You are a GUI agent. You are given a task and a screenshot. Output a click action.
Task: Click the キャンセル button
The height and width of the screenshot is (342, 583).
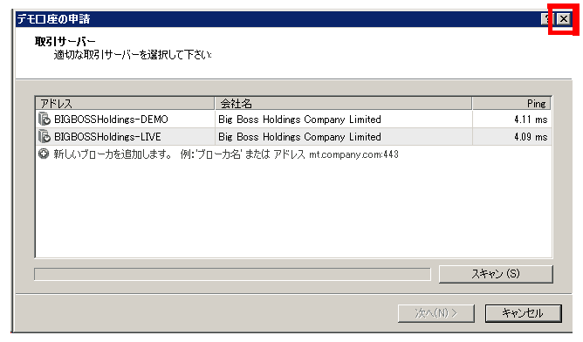[x=523, y=313]
